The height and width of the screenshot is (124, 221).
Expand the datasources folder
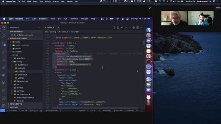point(22,81)
